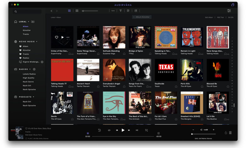Open local folder icon next to Lokal
Screen dimensions: 246x148
pyautogui.click(x=33, y=22)
